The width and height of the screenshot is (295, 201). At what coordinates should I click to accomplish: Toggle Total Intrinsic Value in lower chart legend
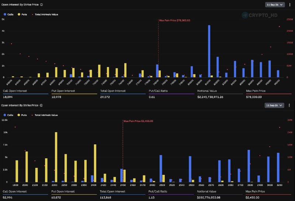pyautogui.click(x=45, y=115)
